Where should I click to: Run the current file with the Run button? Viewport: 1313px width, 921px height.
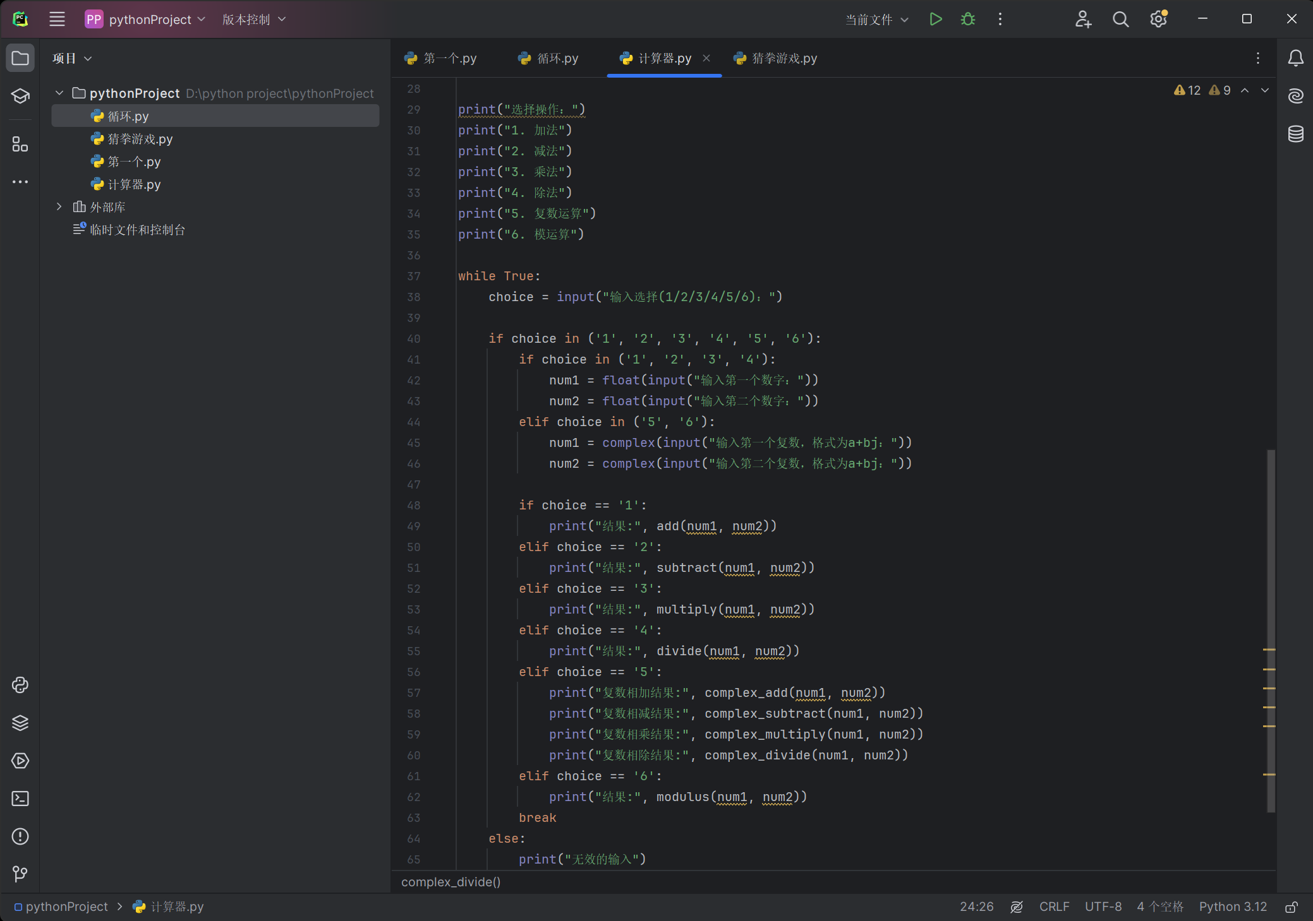936,20
